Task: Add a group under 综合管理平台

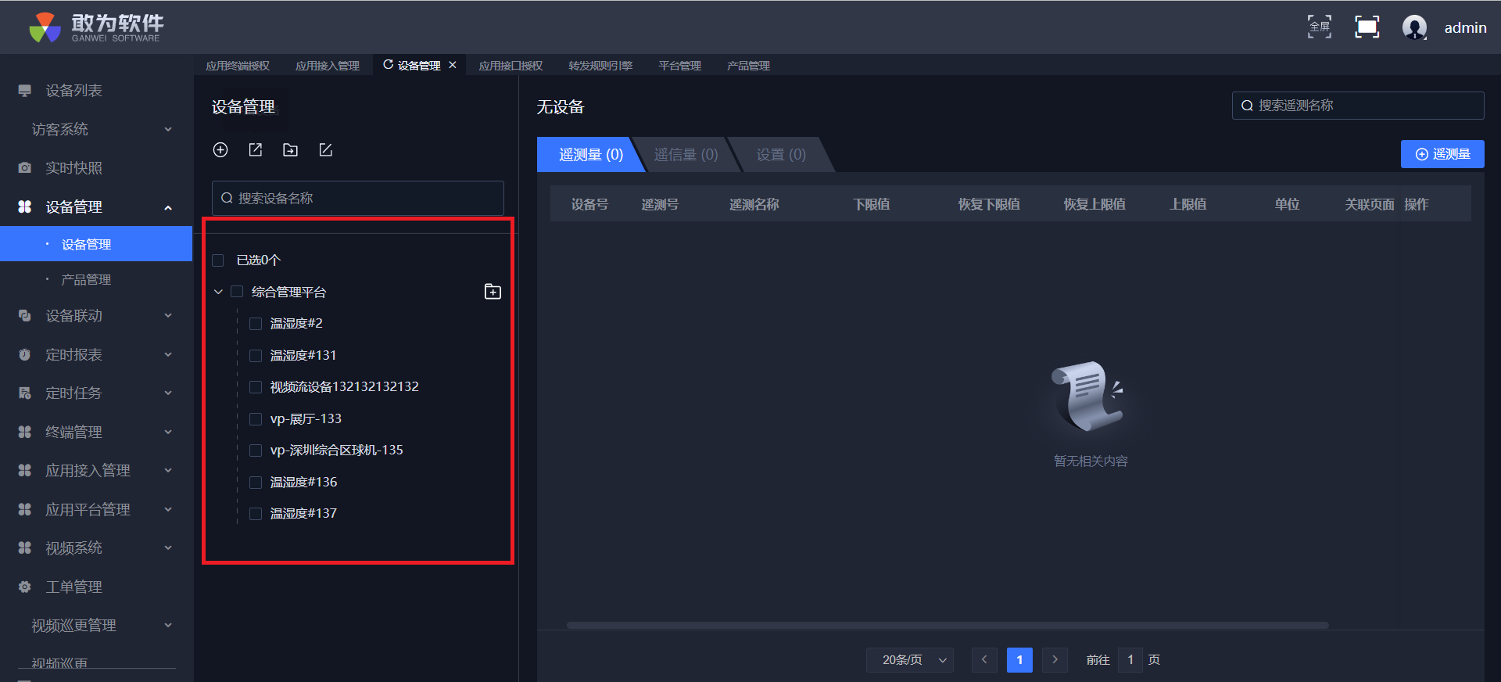Action: [x=493, y=292]
